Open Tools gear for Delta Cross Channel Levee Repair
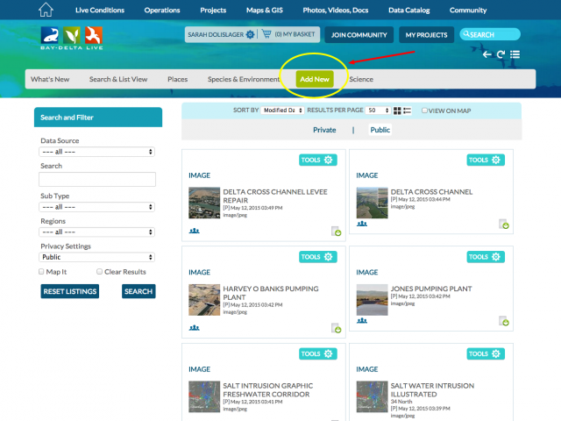The height and width of the screenshot is (421, 561). [328, 160]
